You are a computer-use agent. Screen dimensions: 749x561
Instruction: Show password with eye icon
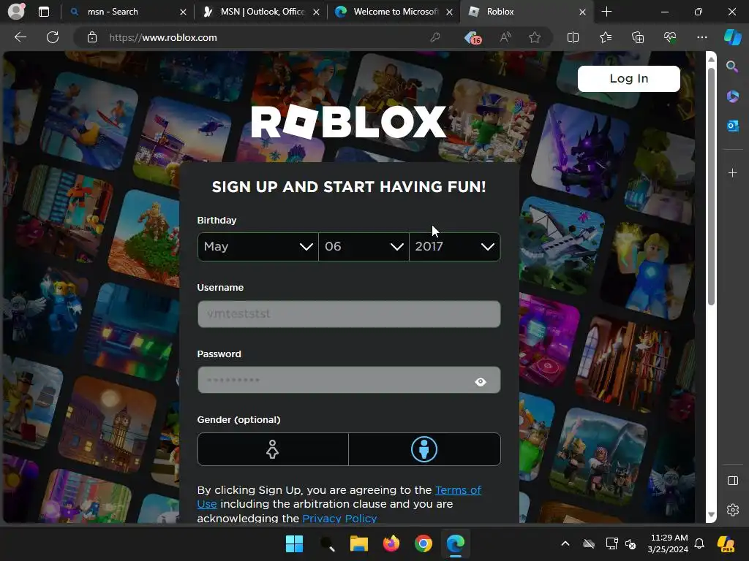coord(481,381)
